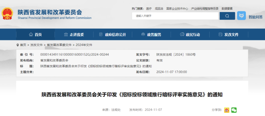Viewport: 265px width, 116px height.
Task: Click hot search term 医疗
Action: pyautogui.click(x=149, y=9)
